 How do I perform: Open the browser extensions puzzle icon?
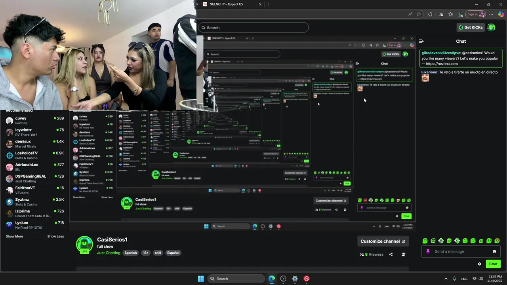point(430,14)
